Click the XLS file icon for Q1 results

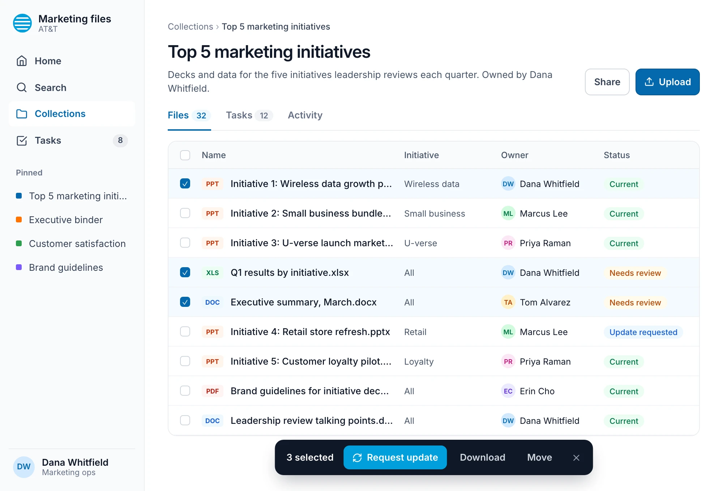(x=213, y=273)
